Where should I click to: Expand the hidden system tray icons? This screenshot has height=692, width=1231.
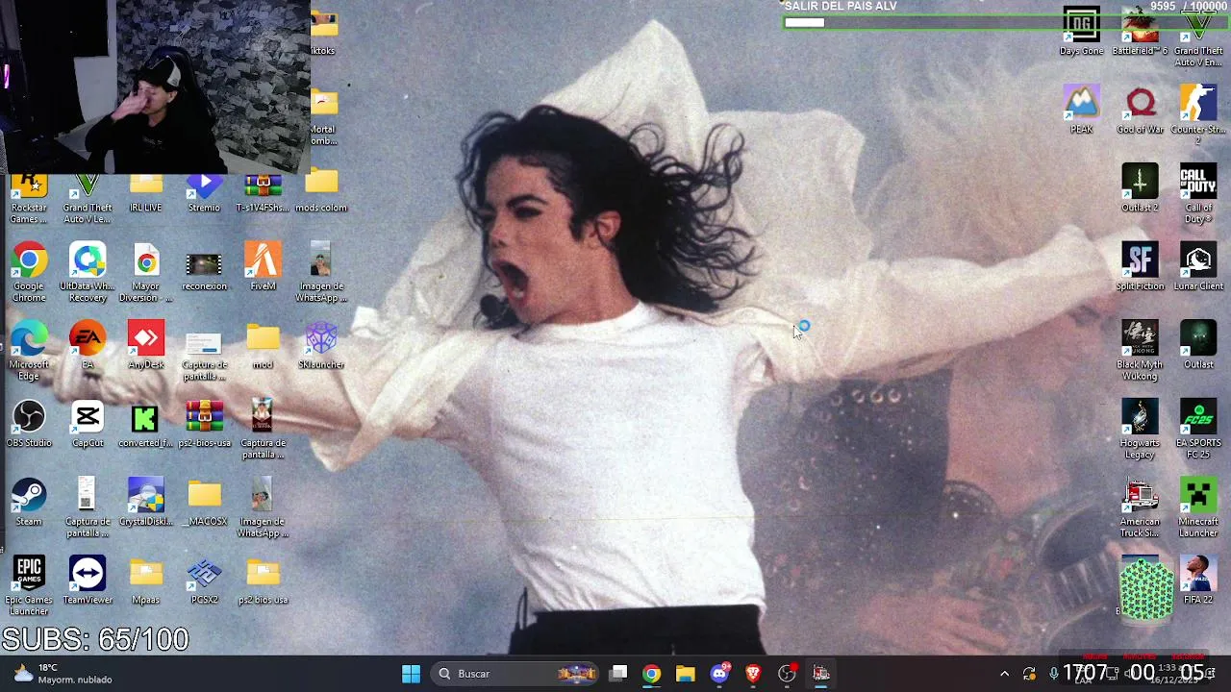tap(1004, 674)
